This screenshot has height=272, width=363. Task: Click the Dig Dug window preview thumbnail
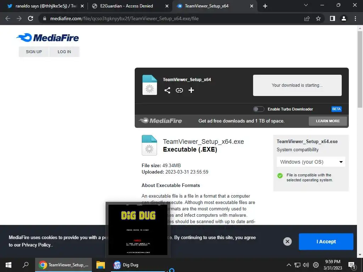coord(138,229)
